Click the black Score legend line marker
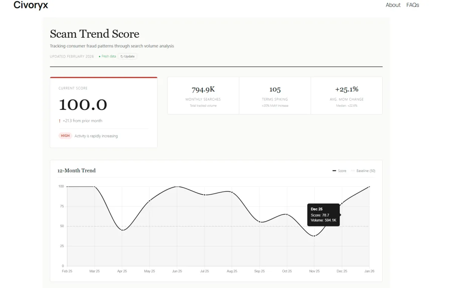The width and height of the screenshot is (453, 288). pos(334,171)
